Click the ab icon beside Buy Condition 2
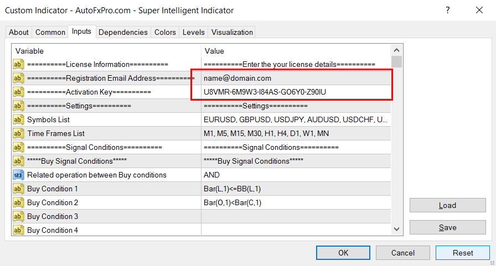Image resolution: width=496 pixels, height=266 pixels. pos(18,202)
